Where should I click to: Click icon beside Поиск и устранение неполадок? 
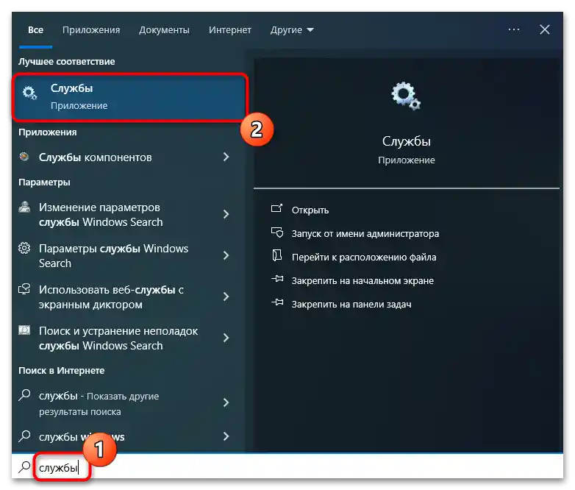pyautogui.click(x=24, y=330)
